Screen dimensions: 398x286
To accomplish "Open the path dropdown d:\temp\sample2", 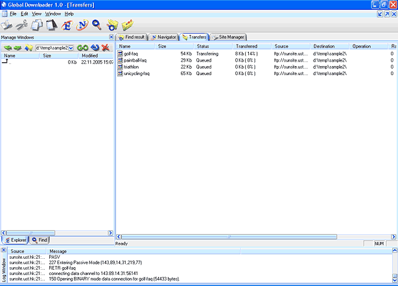I will [71, 48].
